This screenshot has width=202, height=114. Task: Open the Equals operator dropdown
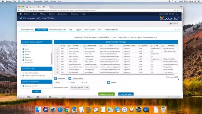(x=77, y=82)
